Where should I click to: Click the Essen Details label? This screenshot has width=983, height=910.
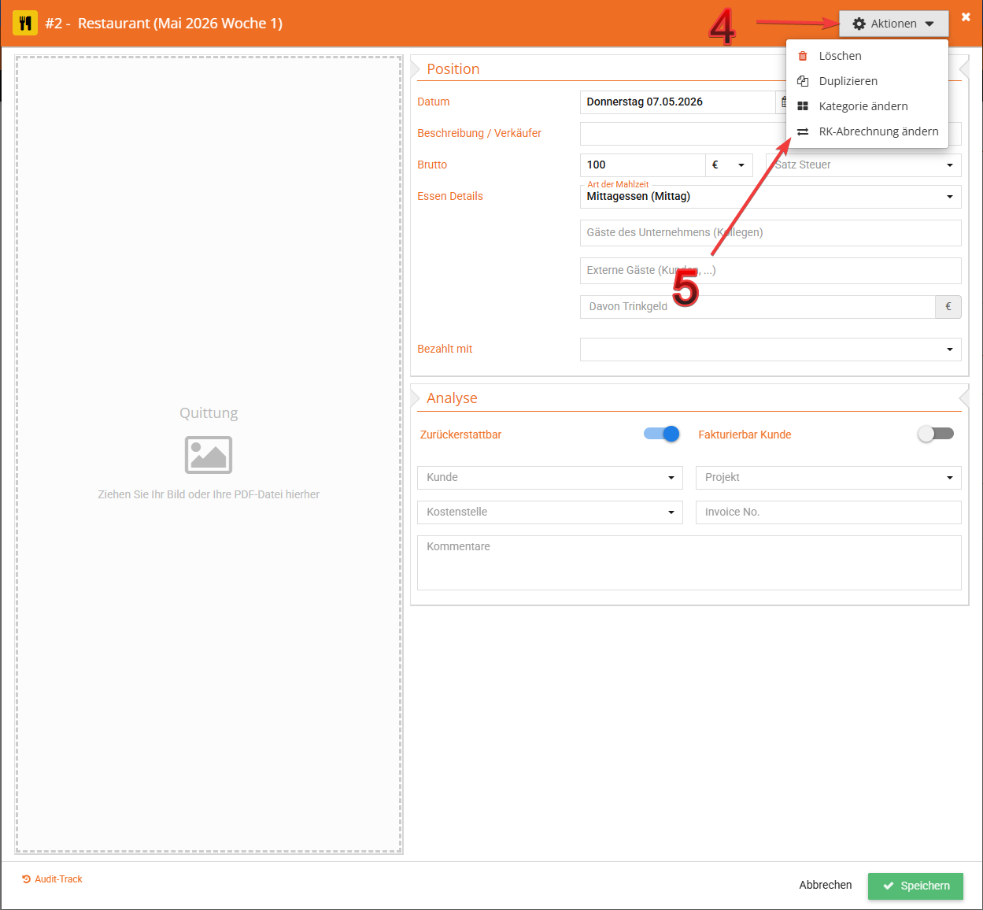[449, 196]
